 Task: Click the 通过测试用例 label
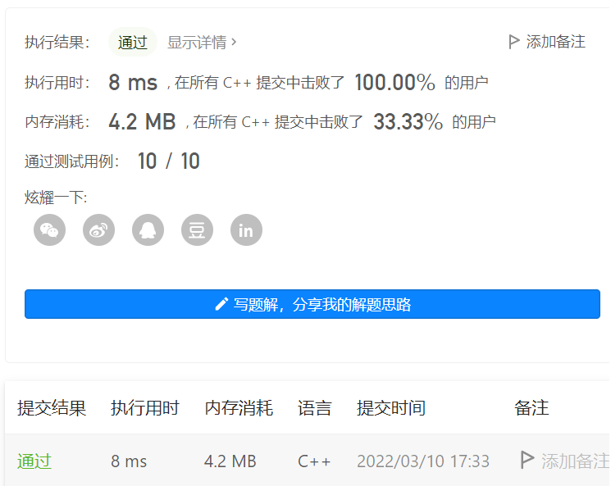tap(72, 161)
